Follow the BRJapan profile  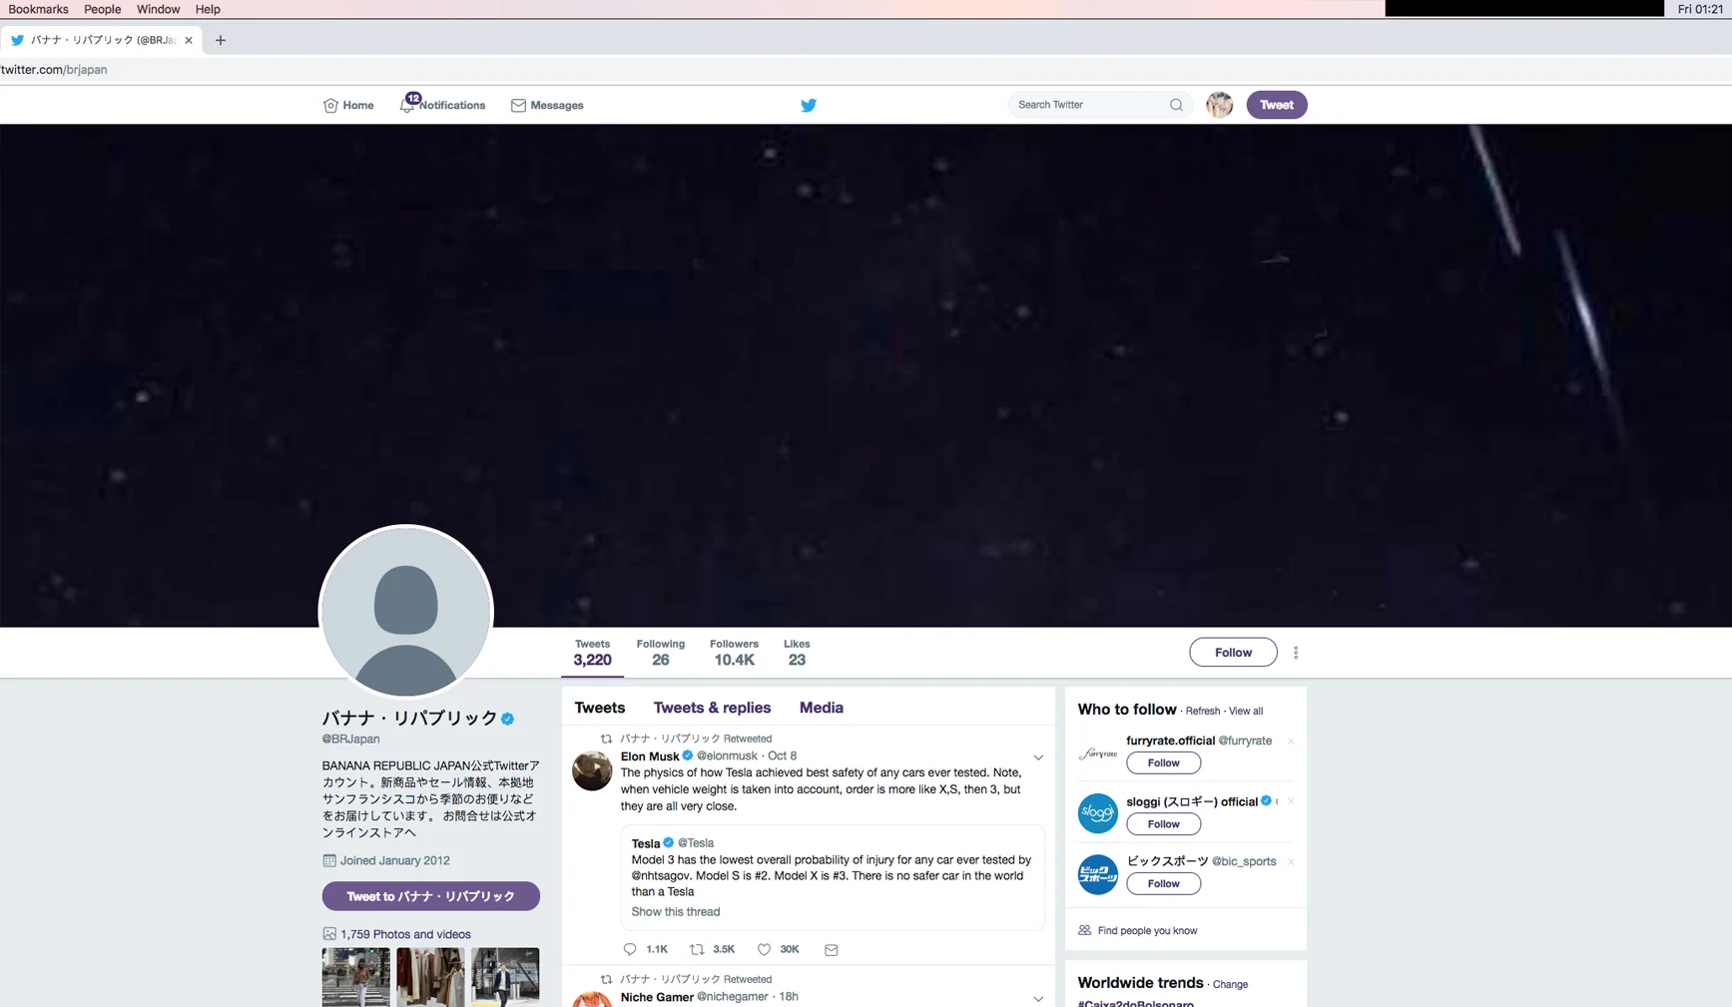(1233, 653)
